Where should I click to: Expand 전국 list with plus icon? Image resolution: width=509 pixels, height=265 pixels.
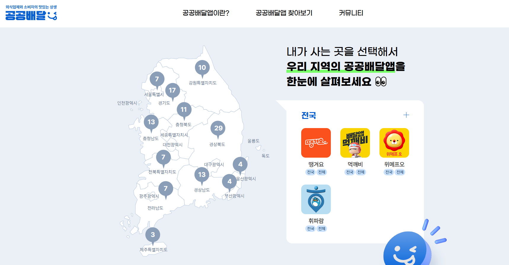[x=406, y=115]
